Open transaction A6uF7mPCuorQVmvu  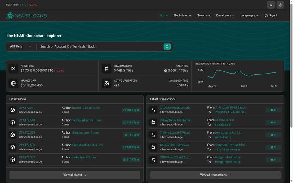click(x=175, y=145)
